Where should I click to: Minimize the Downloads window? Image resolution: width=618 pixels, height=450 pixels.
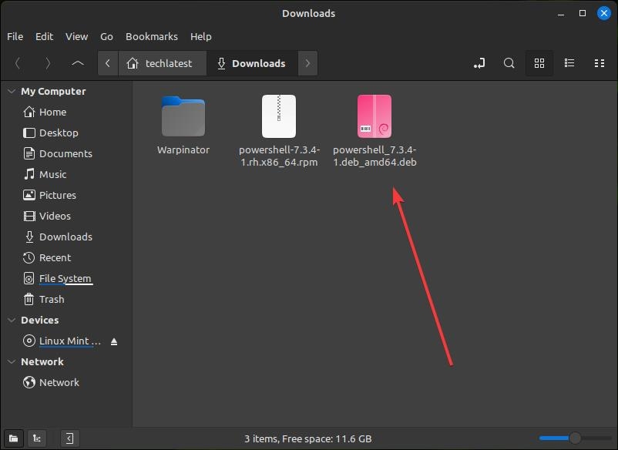[561, 13]
